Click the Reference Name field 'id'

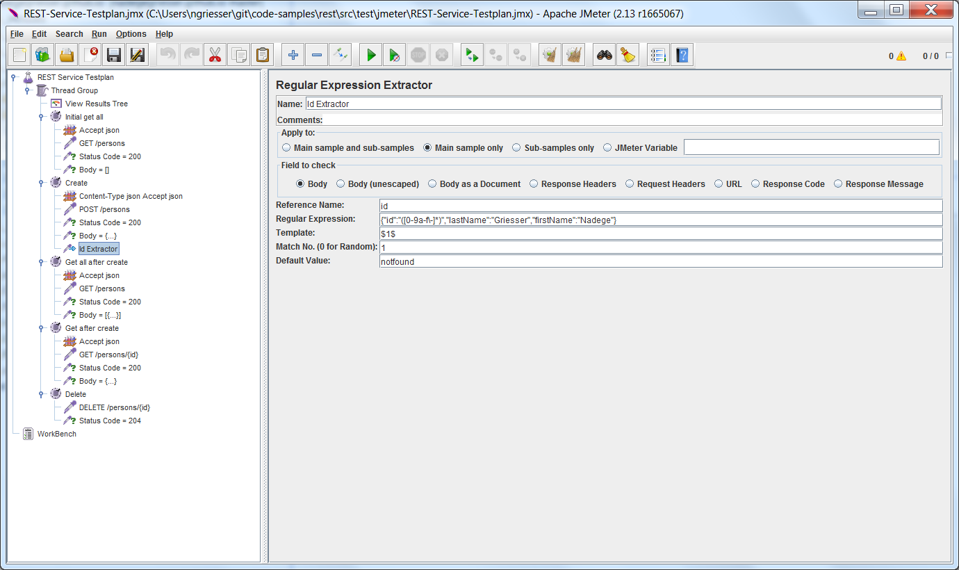[661, 206]
